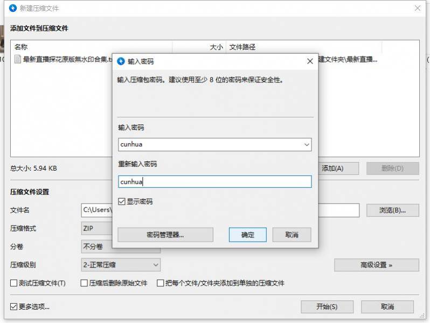Viewport: 430px width, 323px height.
Task: Open 密码管理器...
Action: (x=165, y=235)
